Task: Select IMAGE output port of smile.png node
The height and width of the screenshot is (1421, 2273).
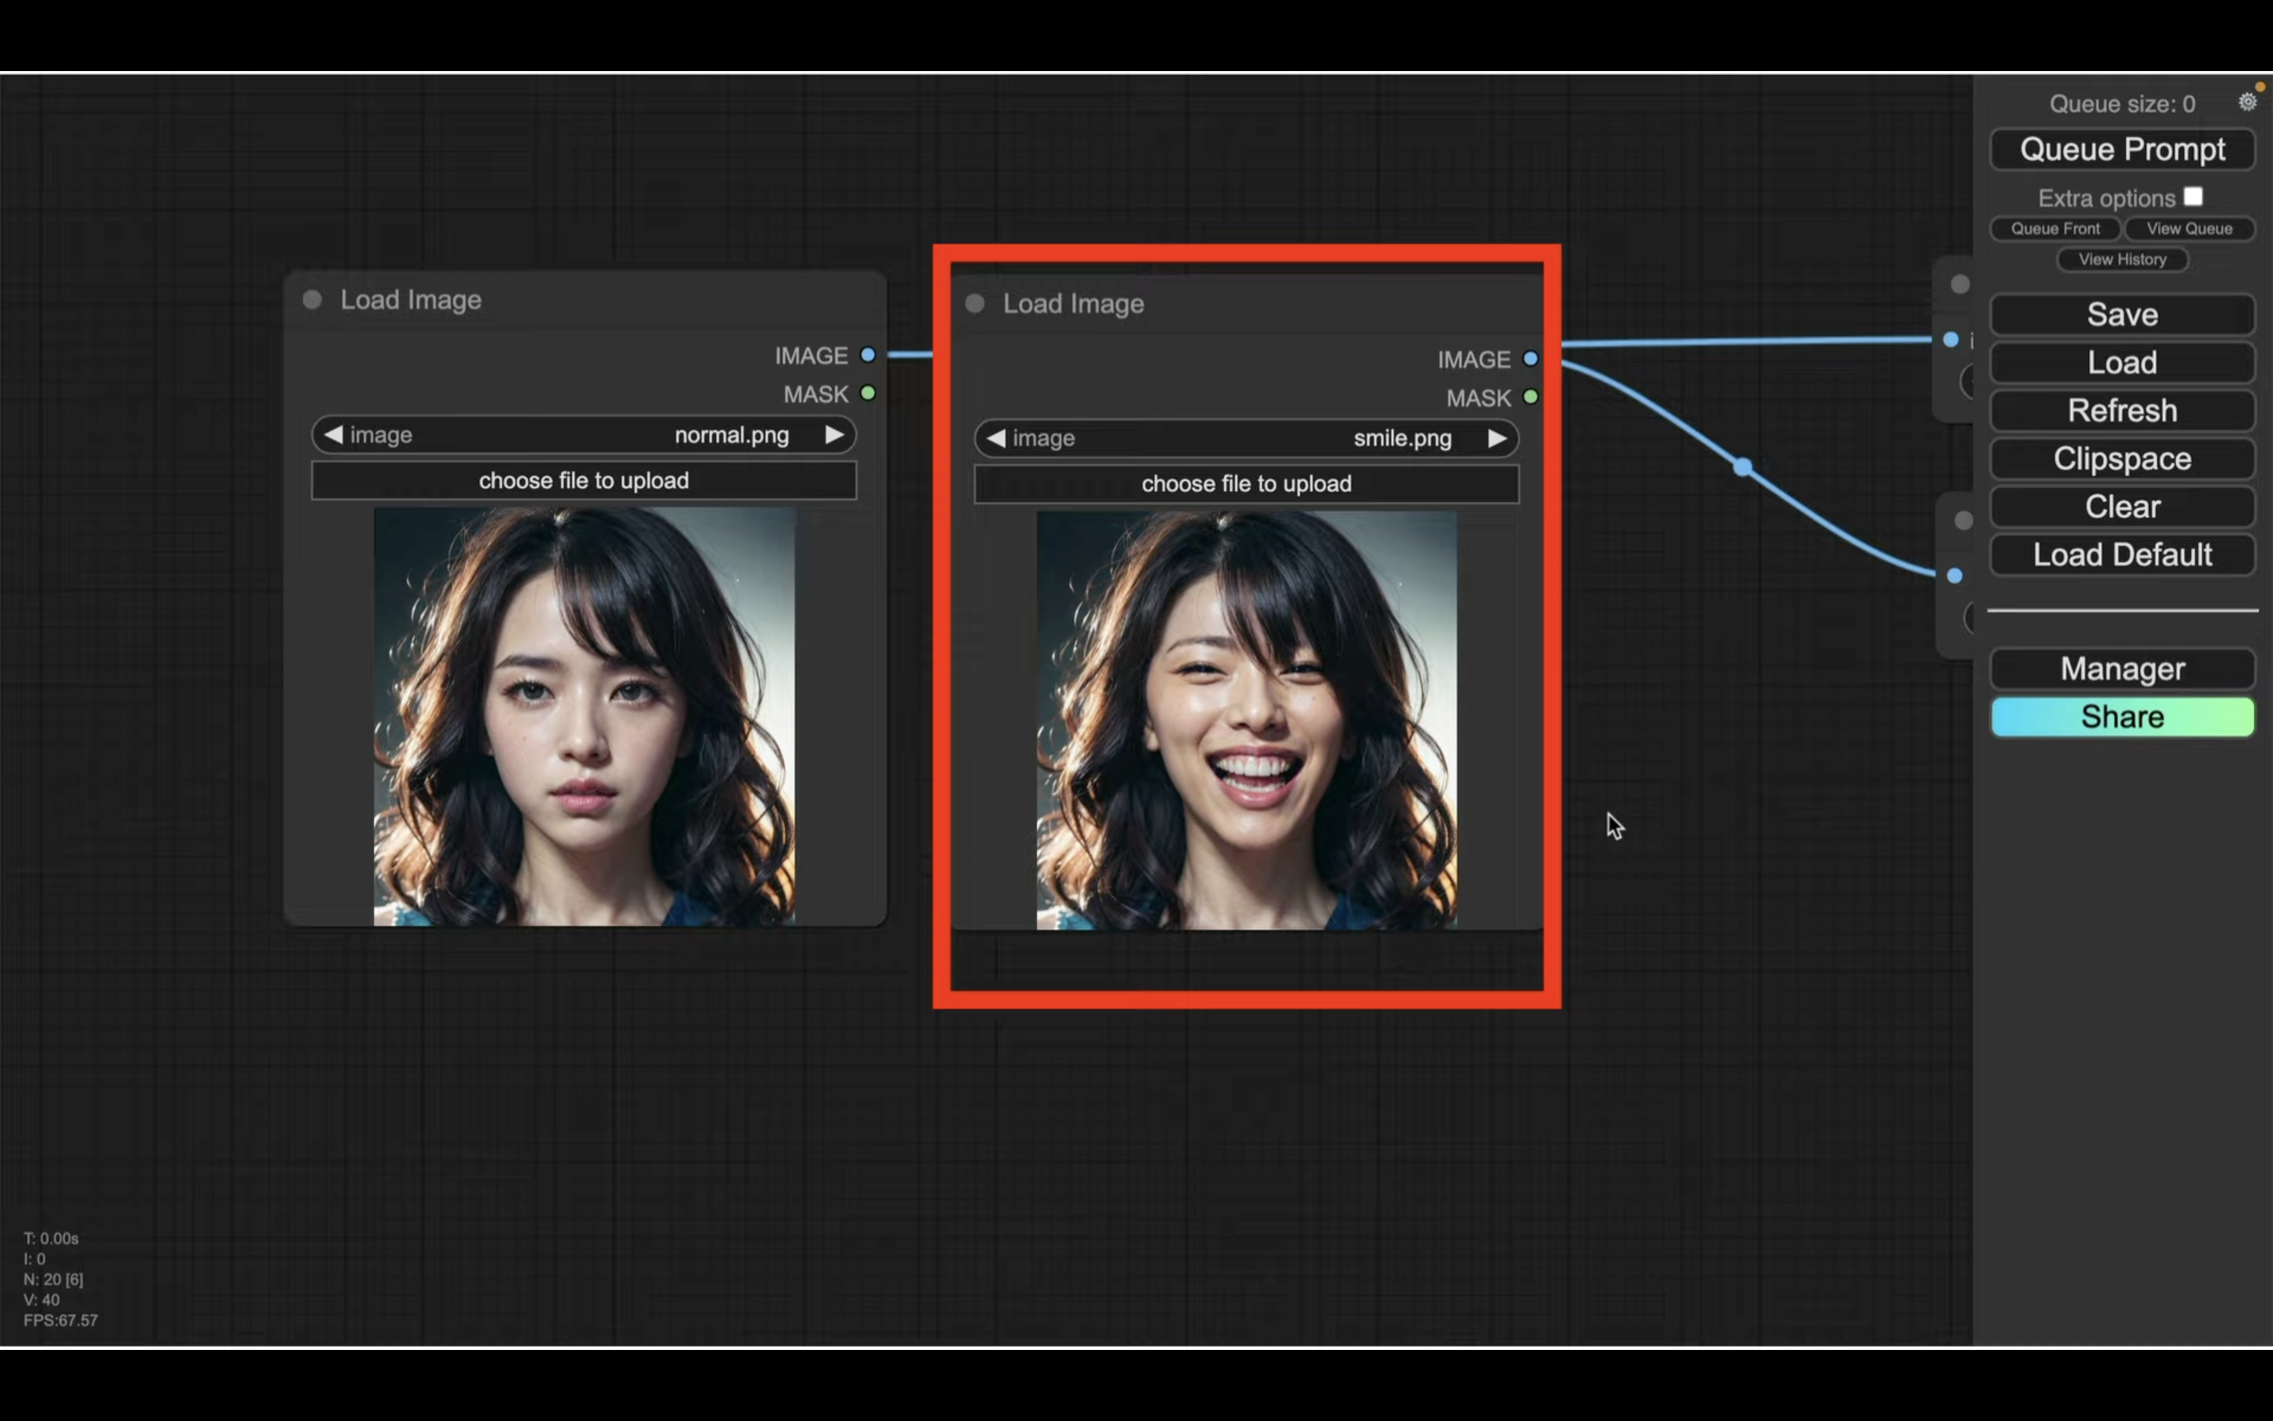Action: pos(1530,359)
